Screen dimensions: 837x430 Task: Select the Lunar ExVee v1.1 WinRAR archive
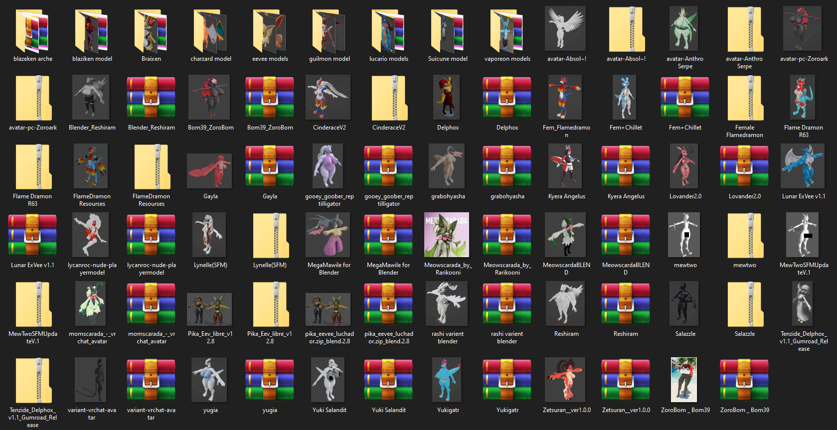32,235
